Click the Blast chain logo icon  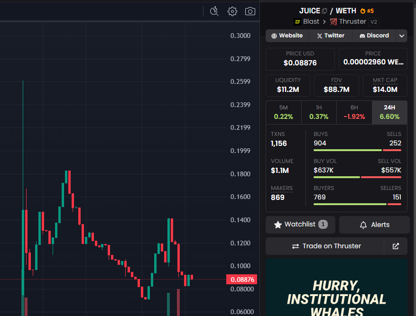pyautogui.click(x=297, y=22)
